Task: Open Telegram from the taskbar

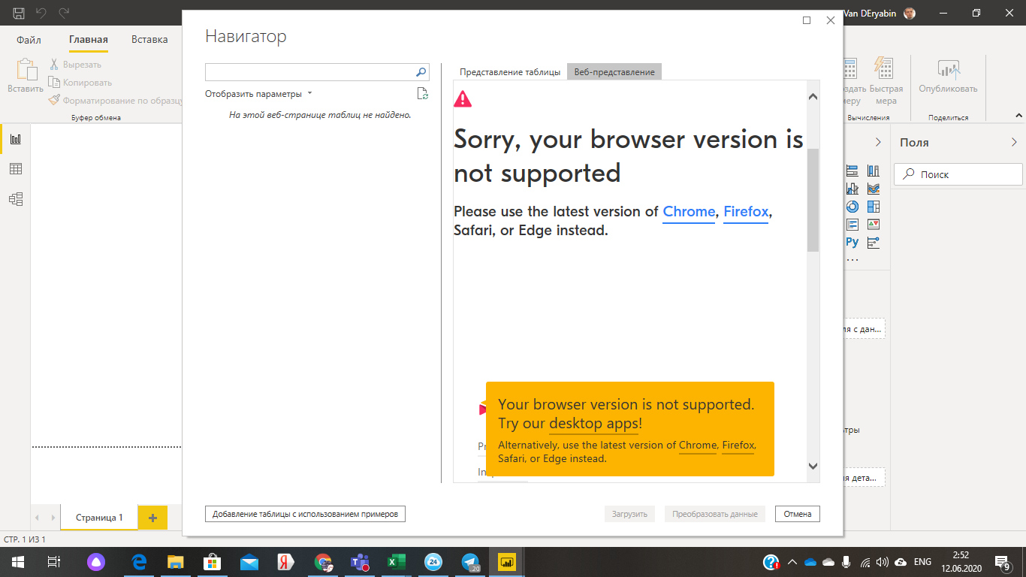Action: coord(470,561)
